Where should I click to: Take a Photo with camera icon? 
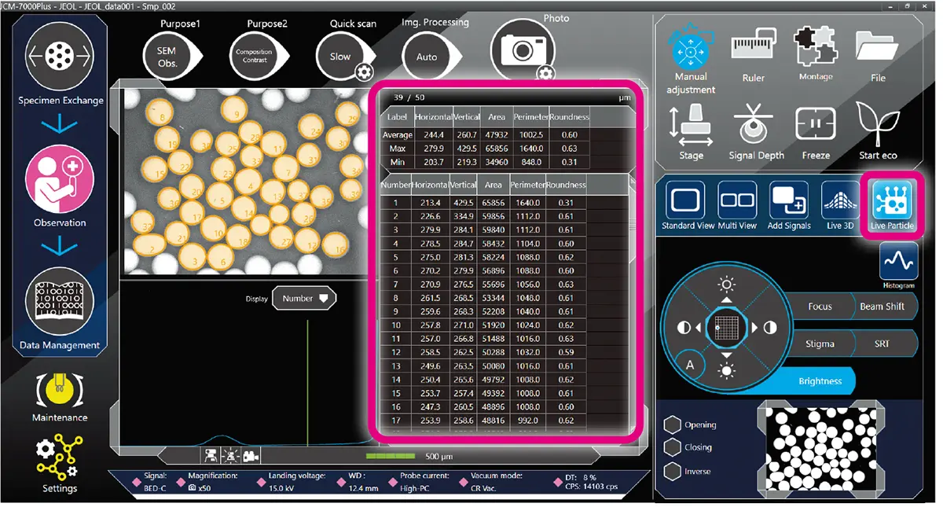523,50
